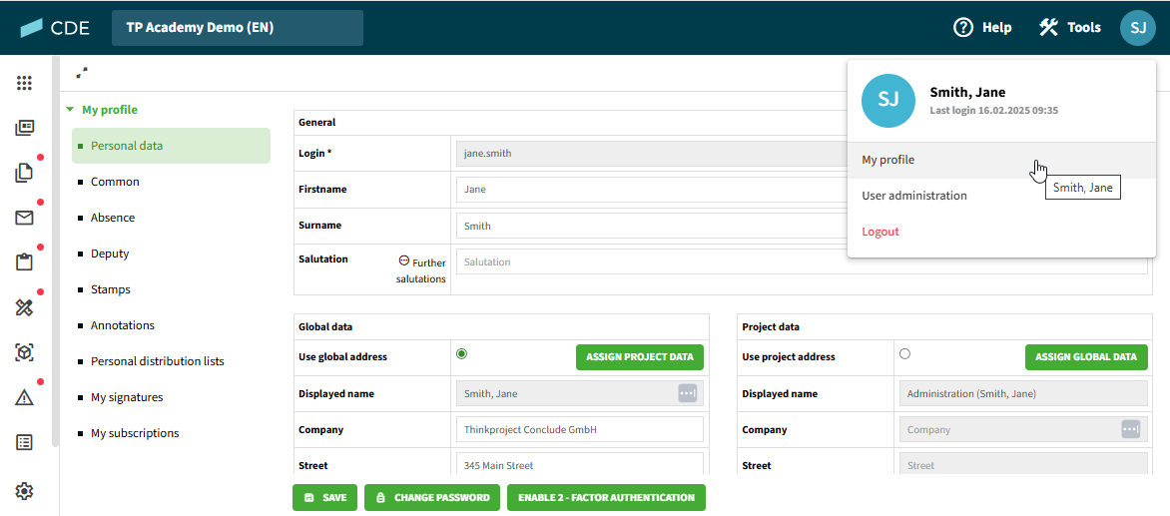The height and width of the screenshot is (516, 1170).
Task: Choose My profile in user menu
Action: click(888, 160)
